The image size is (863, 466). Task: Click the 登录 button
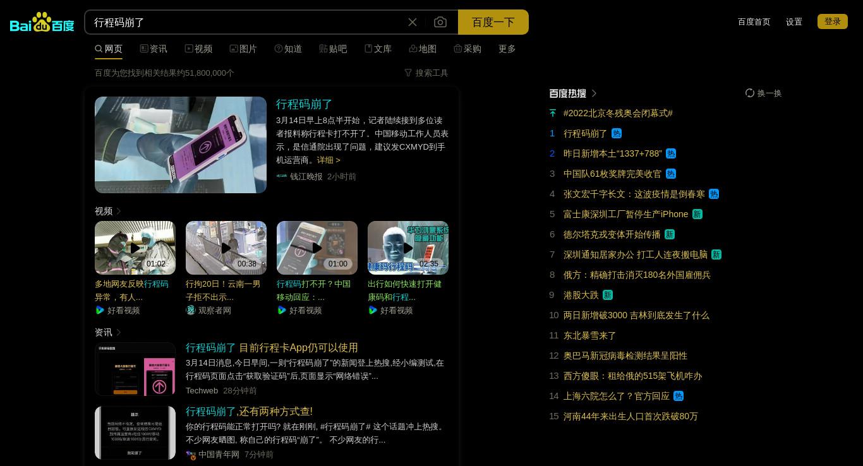pyautogui.click(x=833, y=21)
